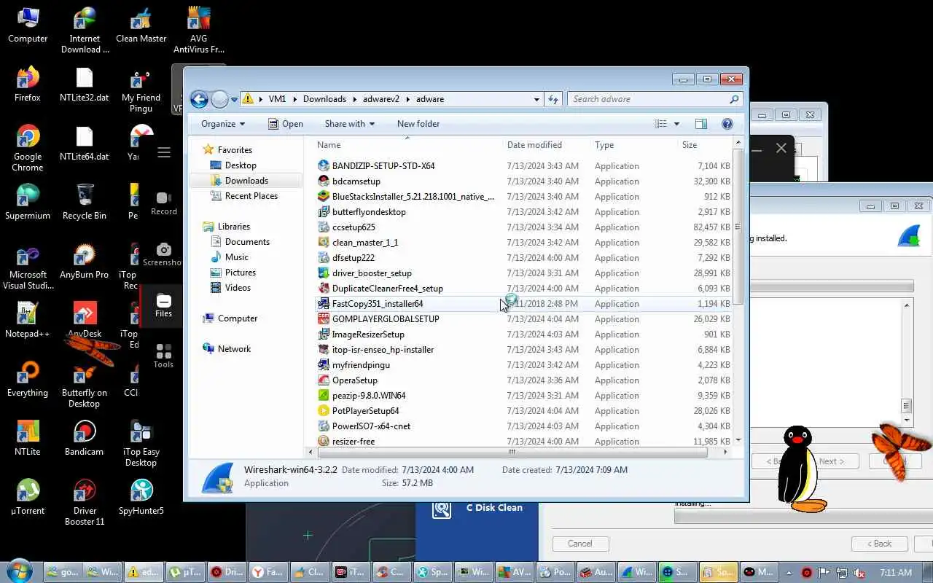Select Videos library

pos(238,288)
